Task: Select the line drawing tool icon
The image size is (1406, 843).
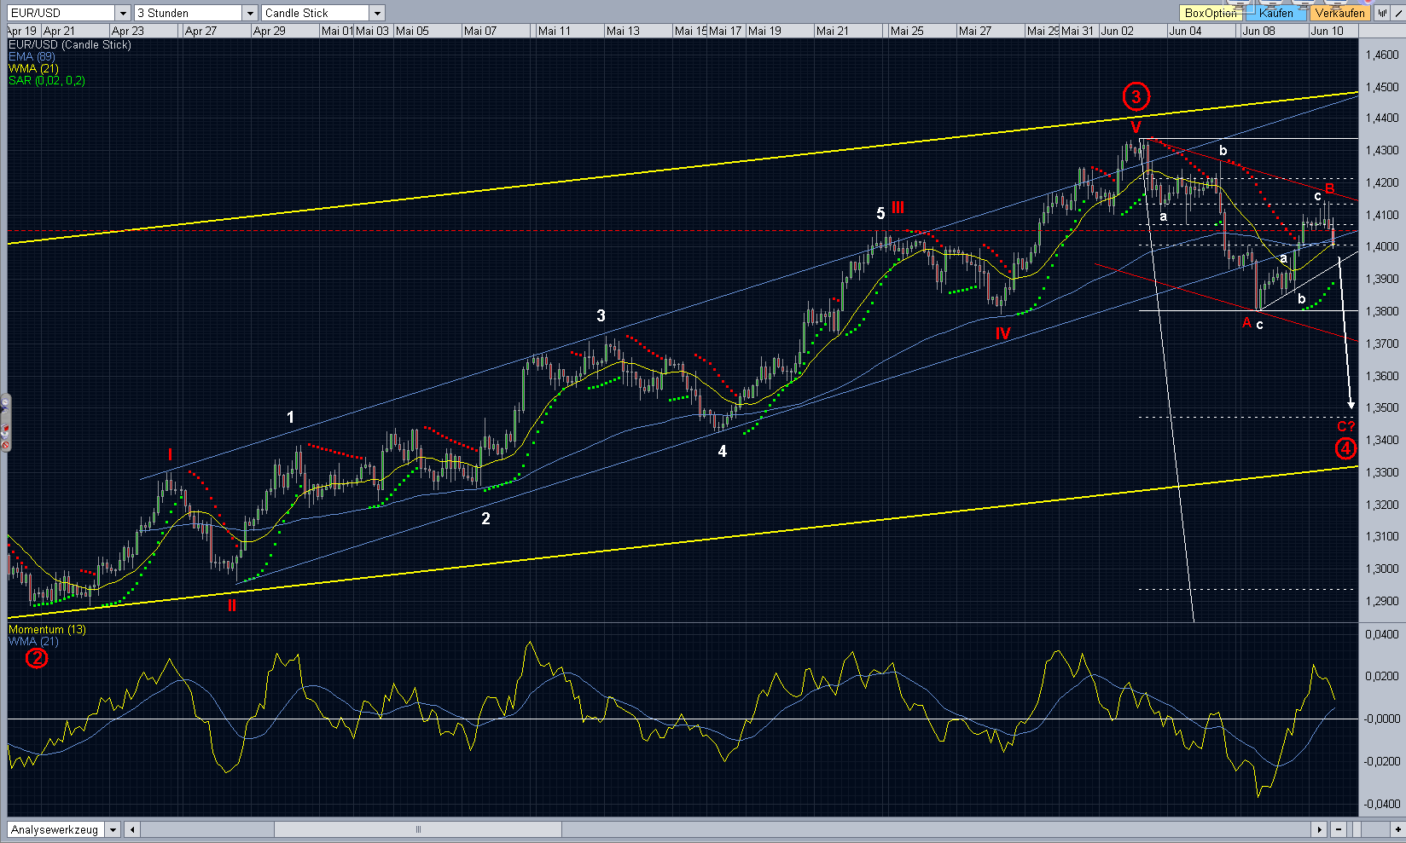Action: pos(1397,13)
